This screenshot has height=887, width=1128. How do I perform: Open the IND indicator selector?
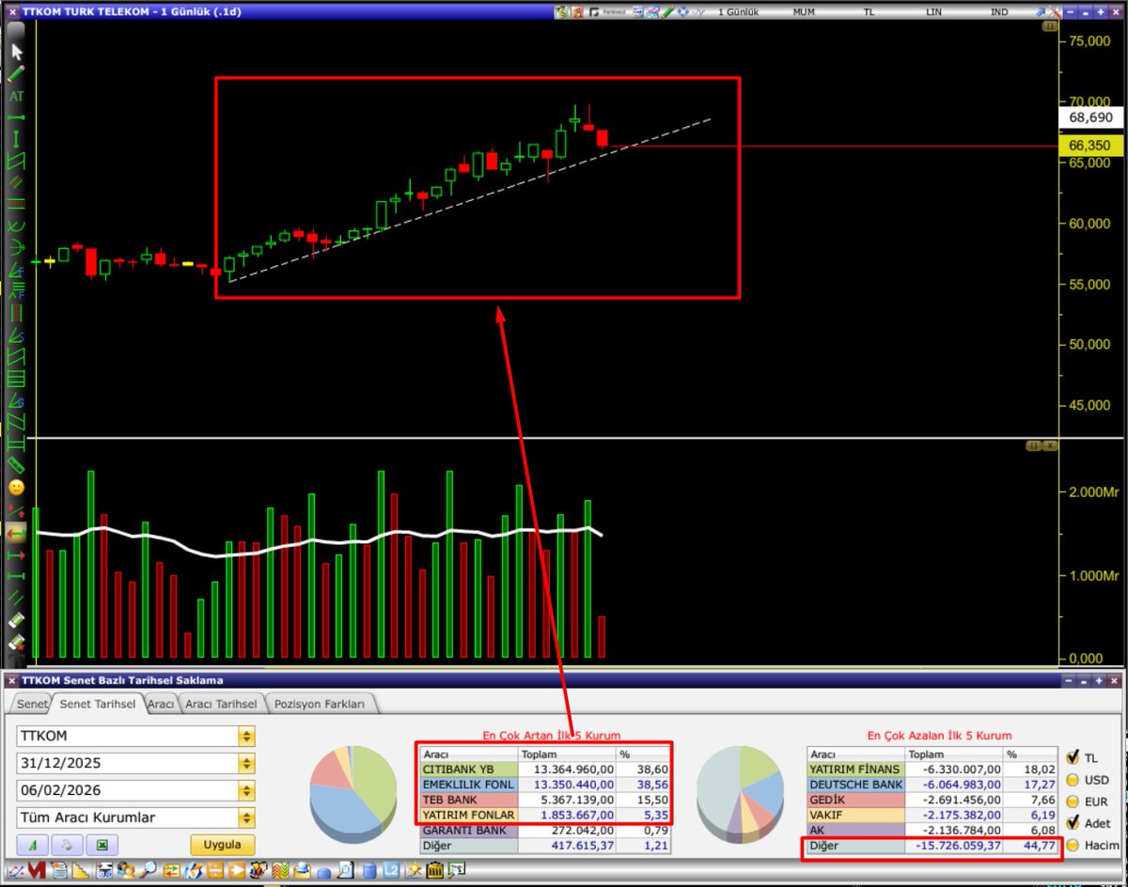(999, 12)
